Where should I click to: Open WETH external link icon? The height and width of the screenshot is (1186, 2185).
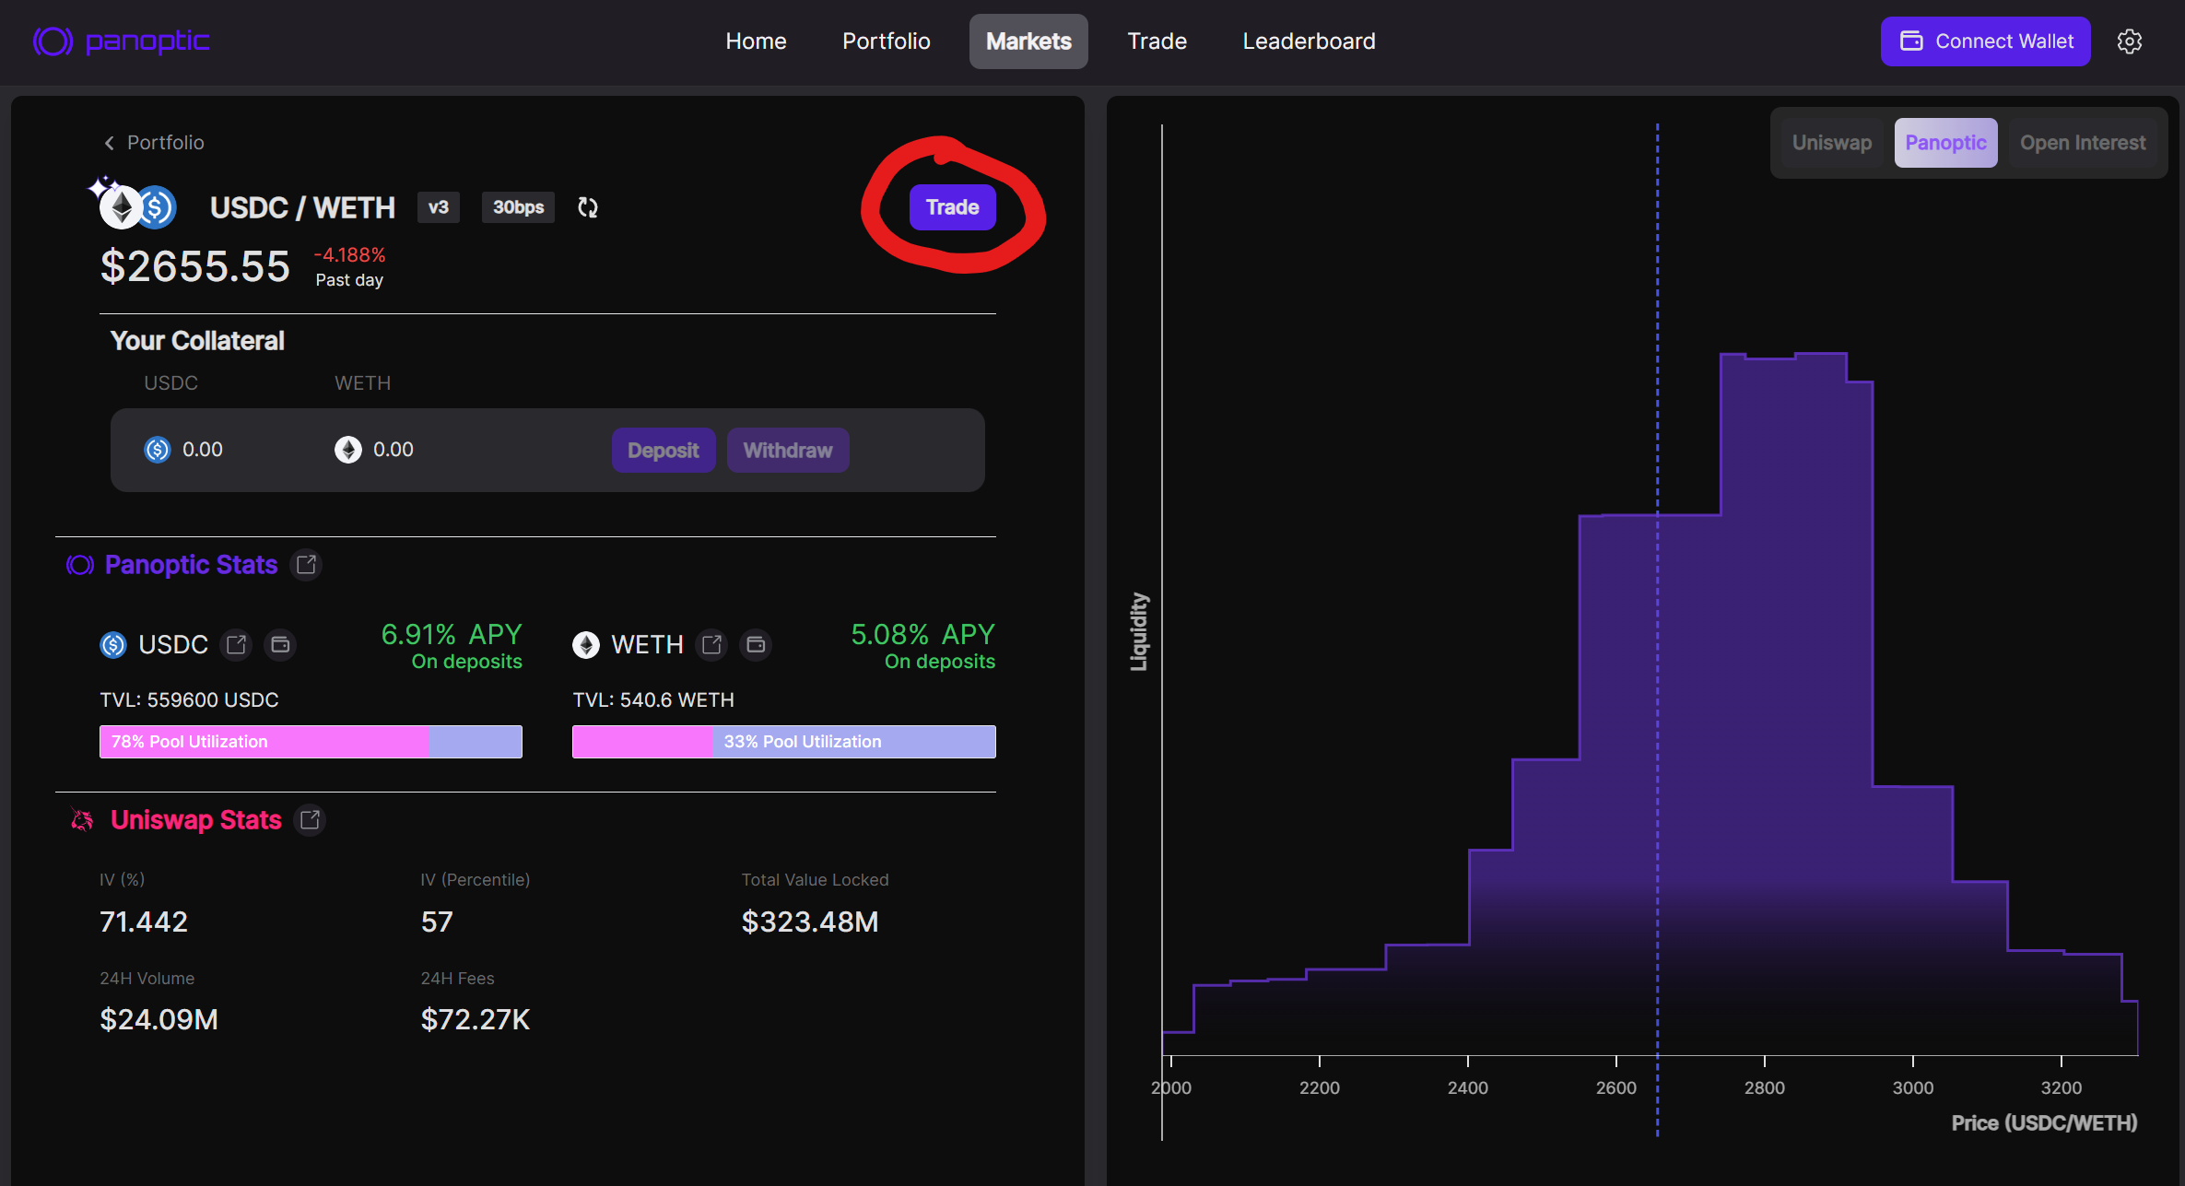(x=711, y=644)
